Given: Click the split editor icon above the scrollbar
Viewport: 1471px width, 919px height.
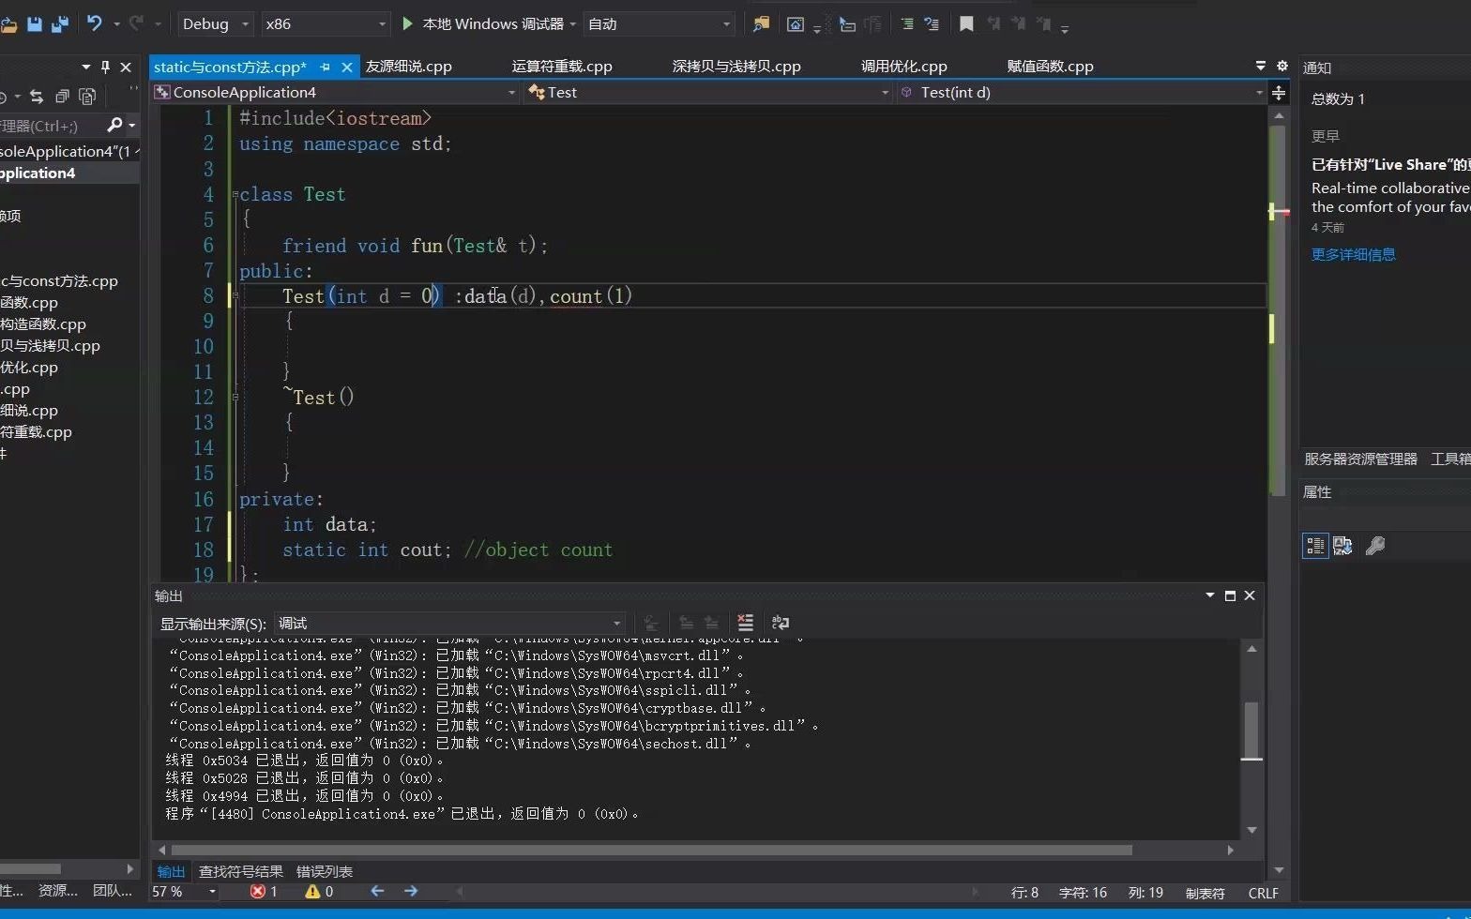Looking at the screenshot, I should (1278, 93).
